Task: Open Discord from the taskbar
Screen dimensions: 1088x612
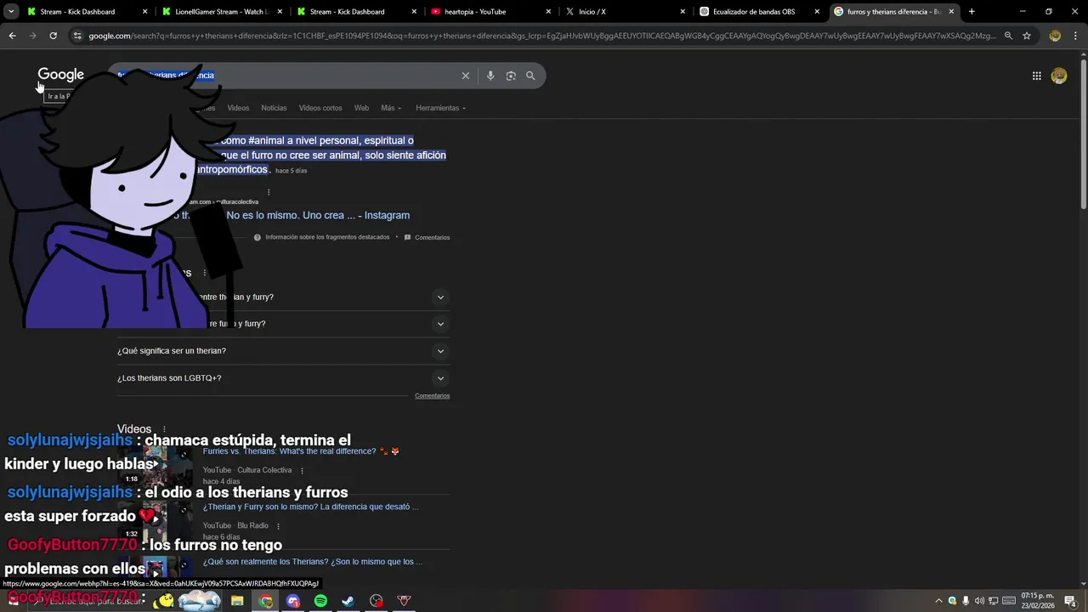Action: [x=293, y=601]
